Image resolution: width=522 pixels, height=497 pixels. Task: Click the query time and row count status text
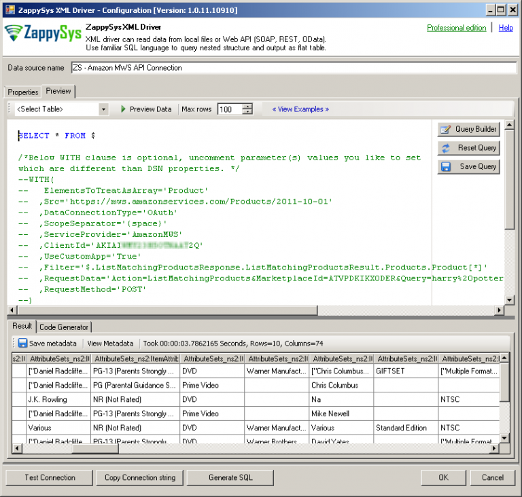232,344
